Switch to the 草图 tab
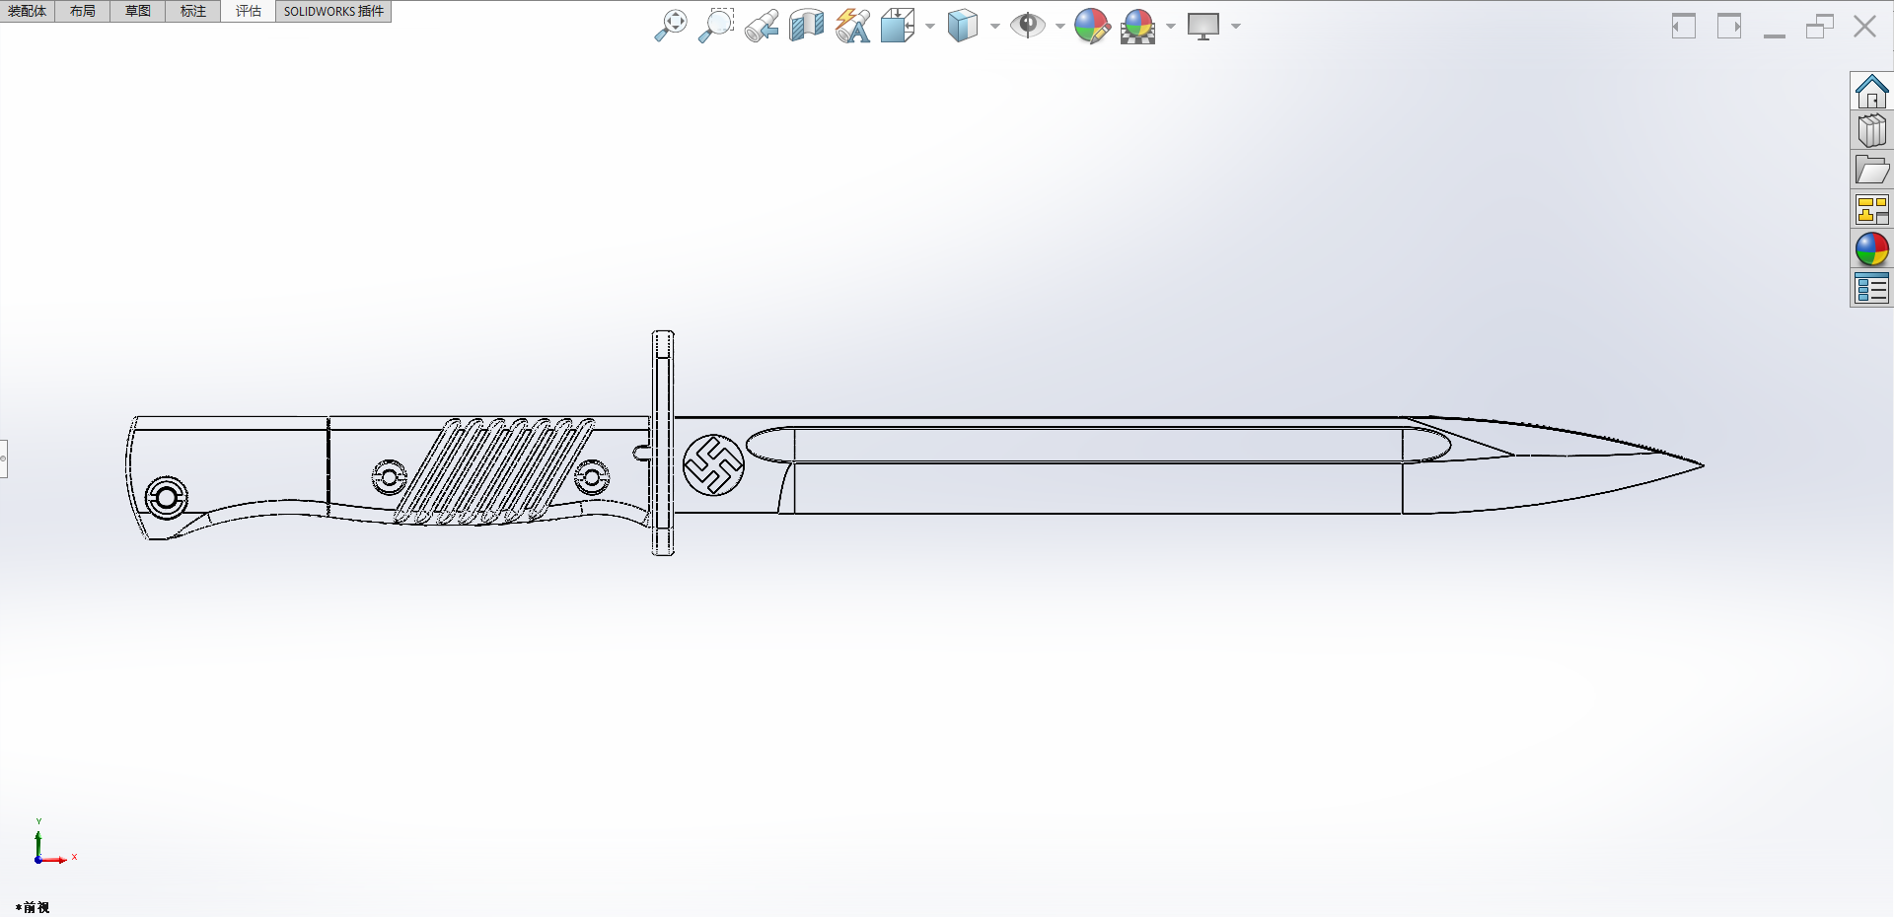Image resolution: width=1894 pixels, height=917 pixels. [x=138, y=11]
